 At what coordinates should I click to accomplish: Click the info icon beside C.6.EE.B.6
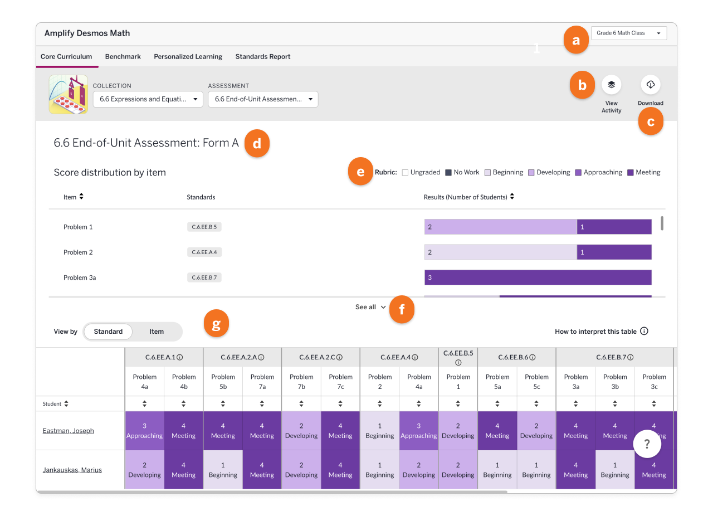coord(533,357)
